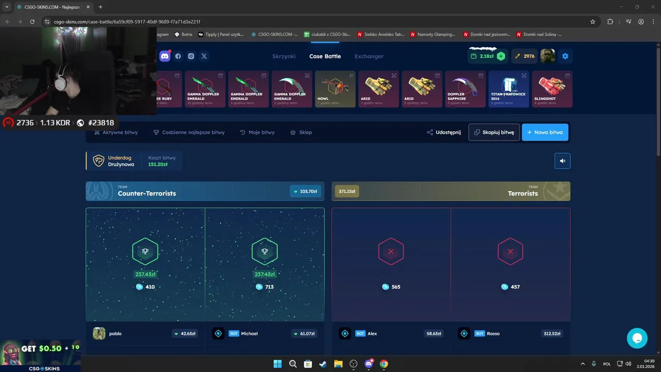The height and width of the screenshot is (372, 661).
Task: Expand the tab search dropdown arrow
Action: coord(7,7)
